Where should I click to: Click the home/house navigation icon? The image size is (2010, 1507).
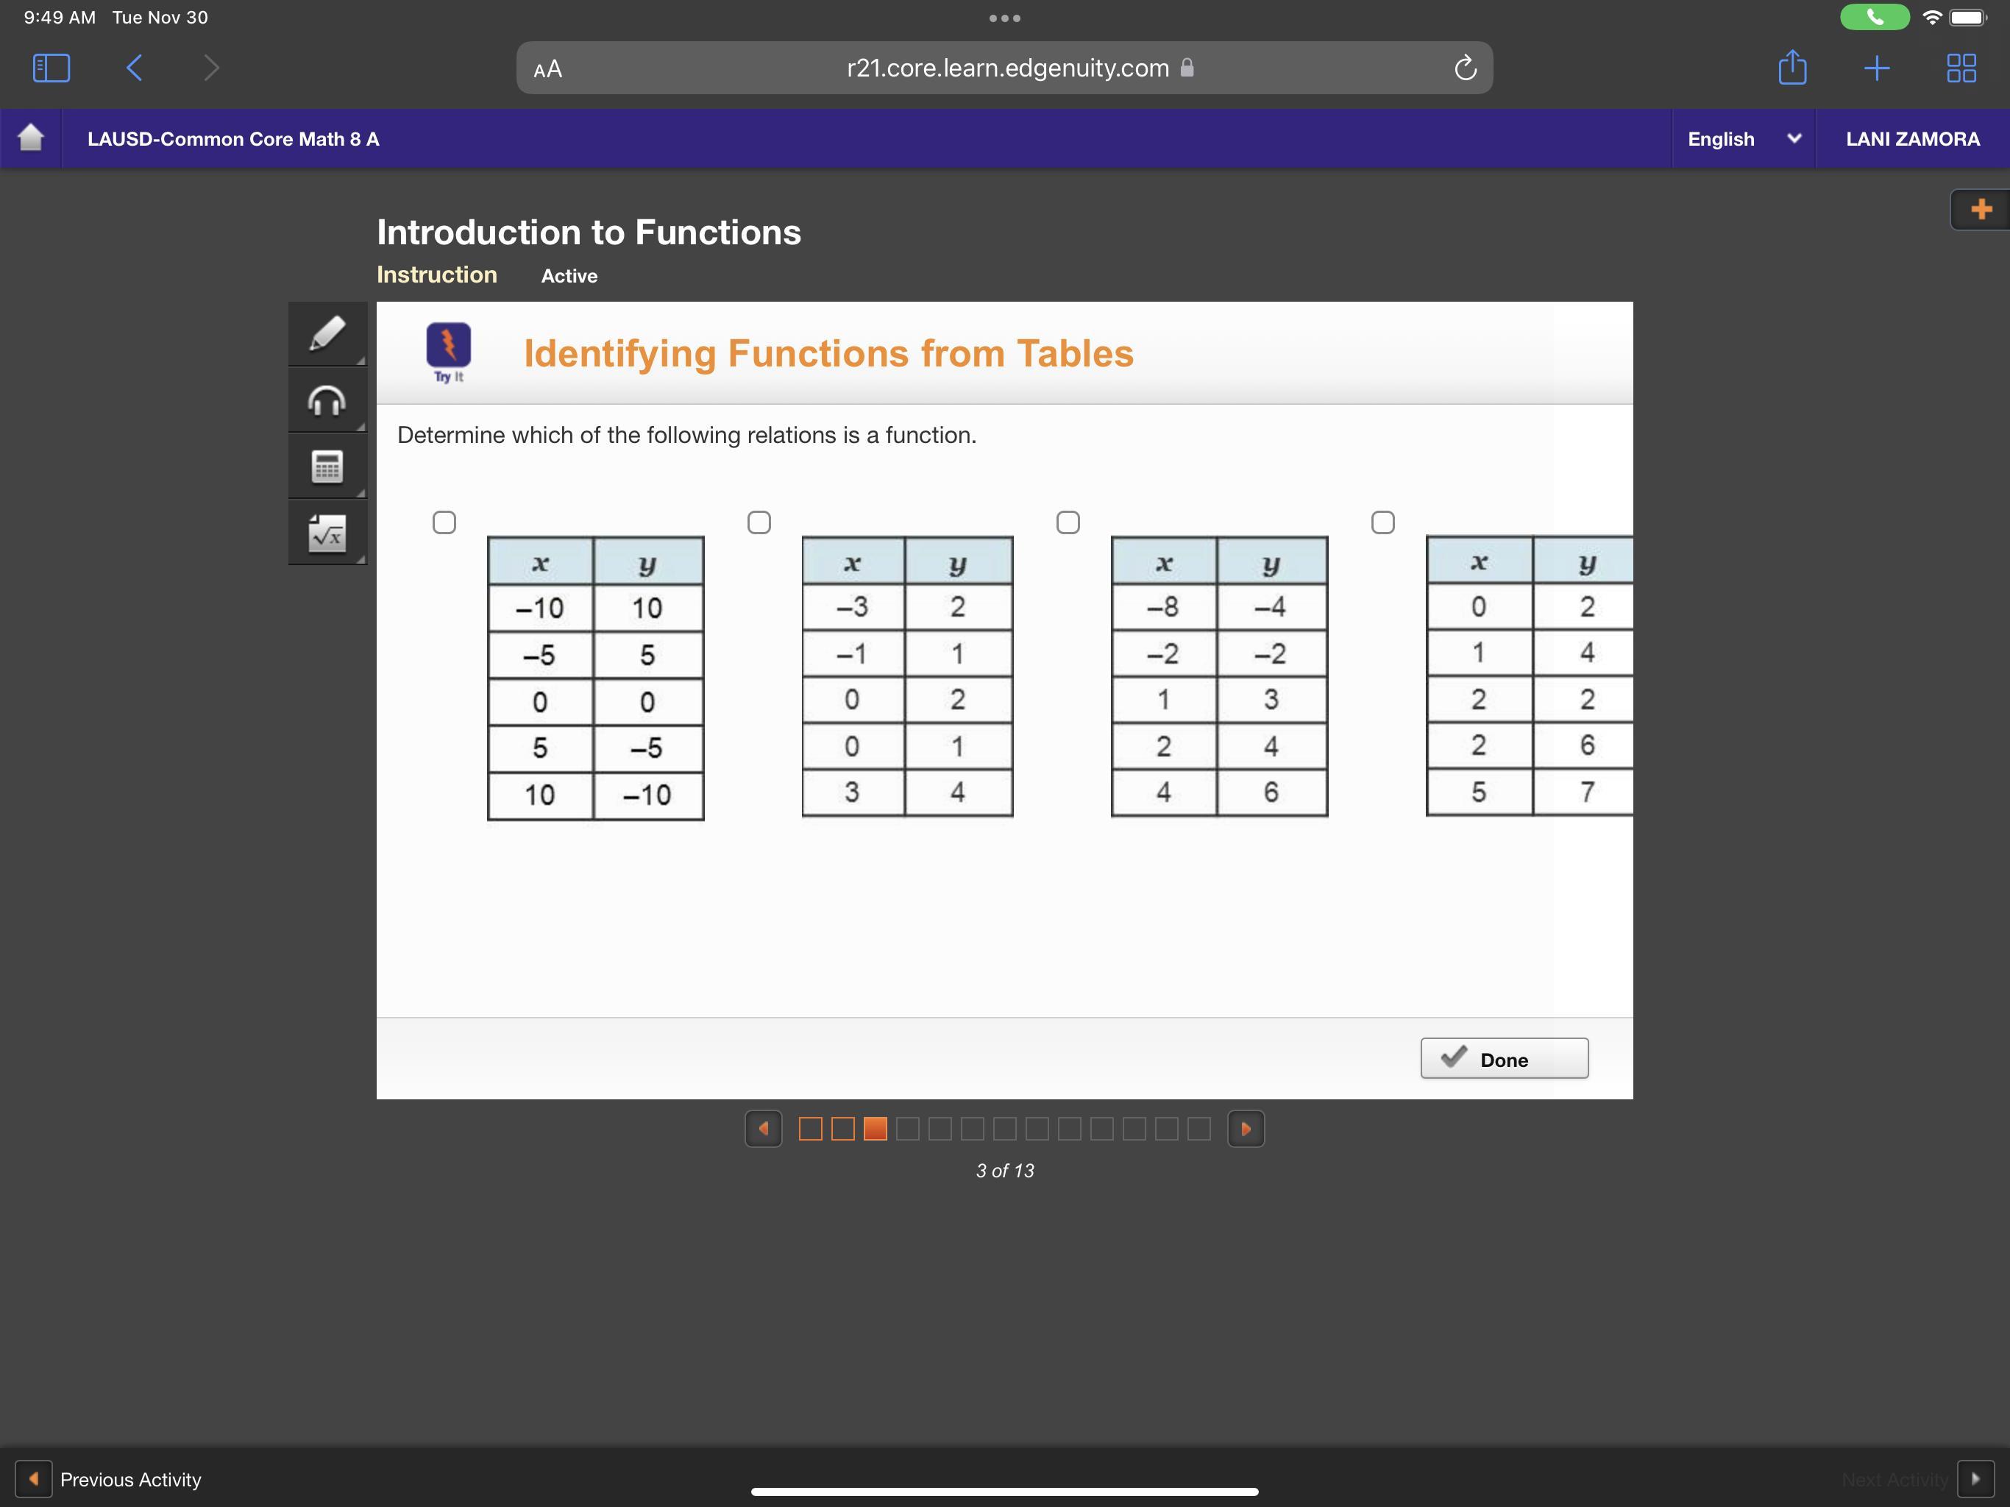coord(30,138)
